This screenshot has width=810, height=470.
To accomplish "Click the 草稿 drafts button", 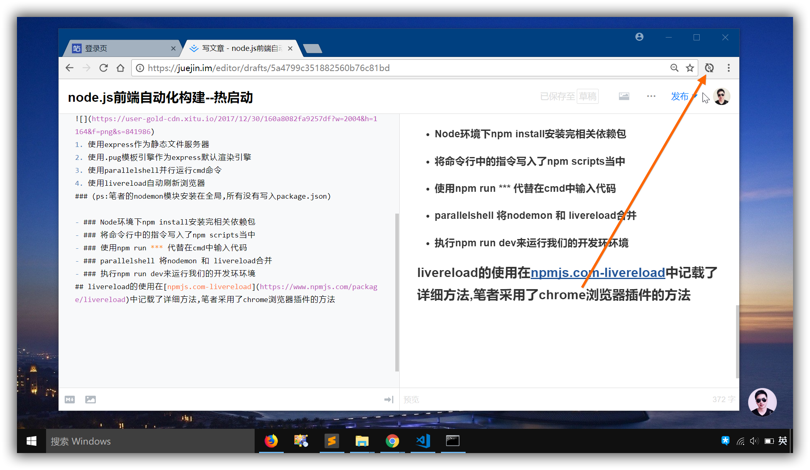I will tap(587, 97).
